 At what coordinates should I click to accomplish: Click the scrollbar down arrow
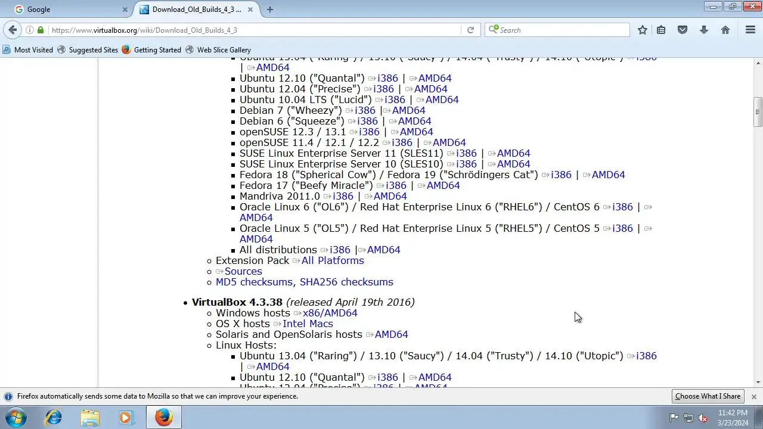pos(758,382)
